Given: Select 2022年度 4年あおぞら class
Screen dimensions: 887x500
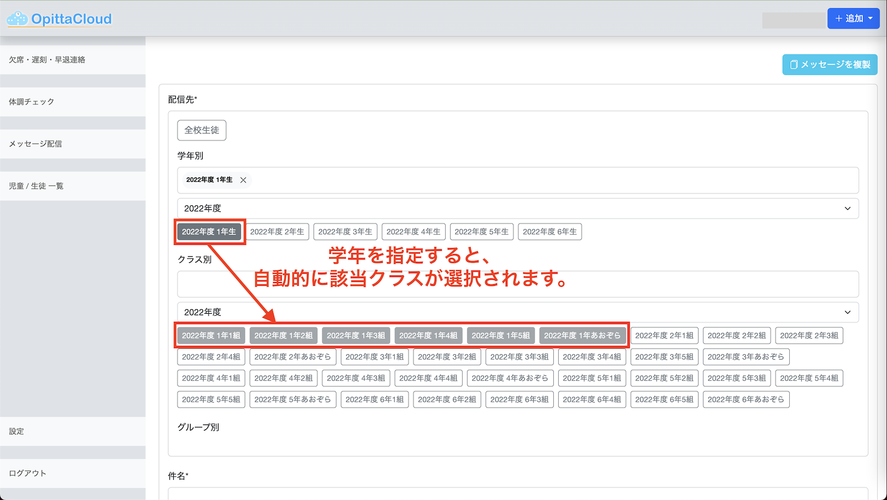Looking at the screenshot, I should [510, 378].
